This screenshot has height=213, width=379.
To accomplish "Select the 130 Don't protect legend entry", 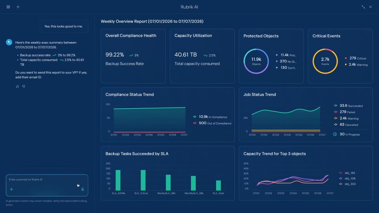I will (x=286, y=68).
